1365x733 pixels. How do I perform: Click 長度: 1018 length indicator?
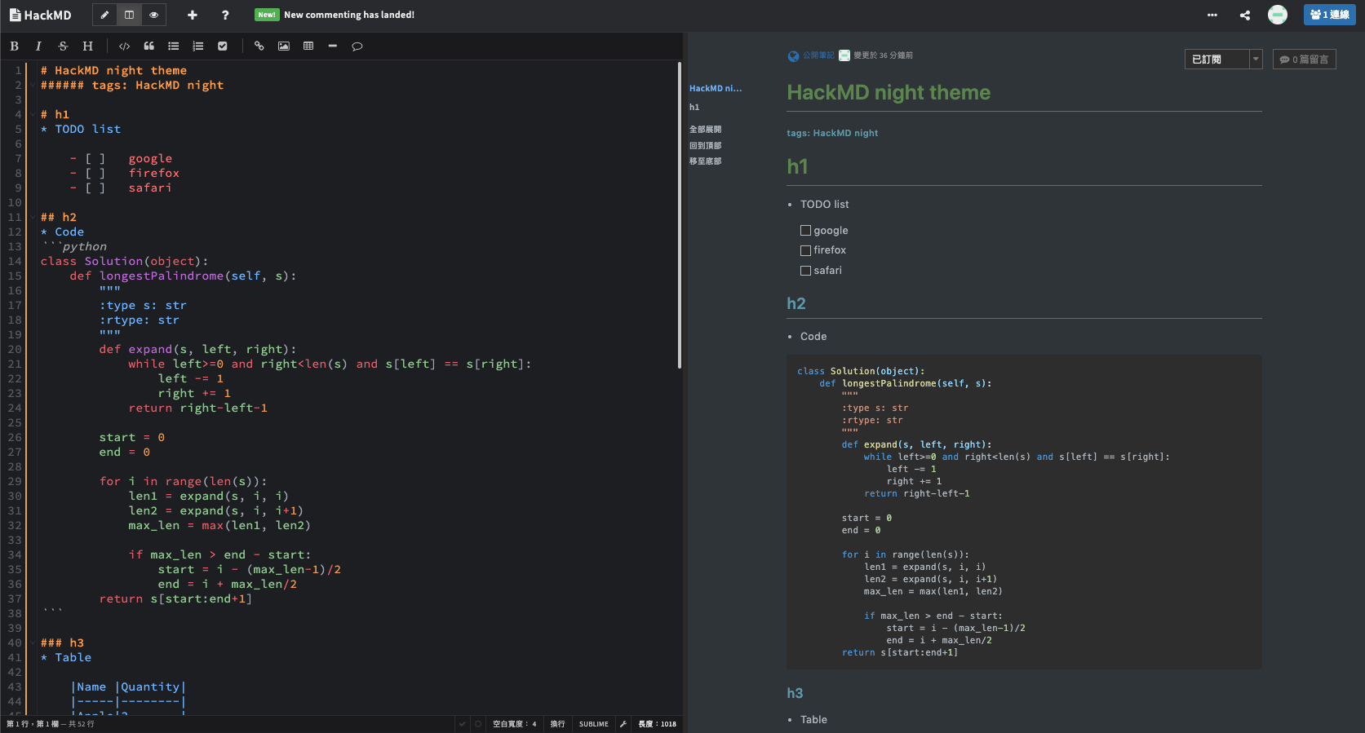[x=658, y=724]
